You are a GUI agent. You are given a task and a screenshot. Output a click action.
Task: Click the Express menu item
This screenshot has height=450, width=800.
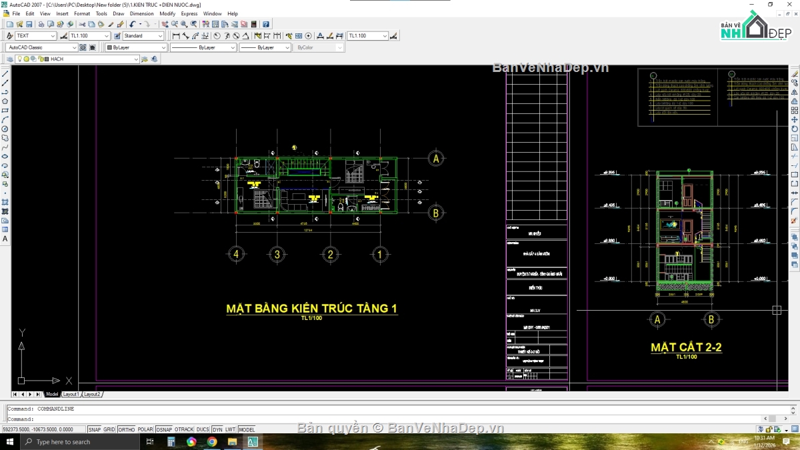pos(189,13)
